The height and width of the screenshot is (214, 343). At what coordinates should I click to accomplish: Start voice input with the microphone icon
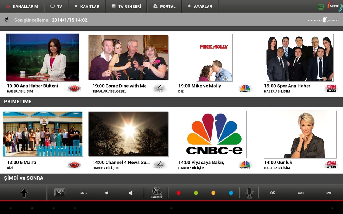click(x=249, y=193)
